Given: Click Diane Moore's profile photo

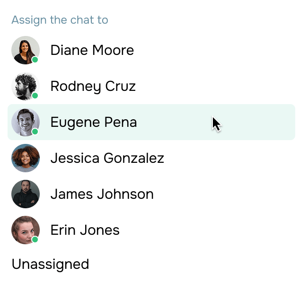Looking at the screenshot, I should [25, 50].
